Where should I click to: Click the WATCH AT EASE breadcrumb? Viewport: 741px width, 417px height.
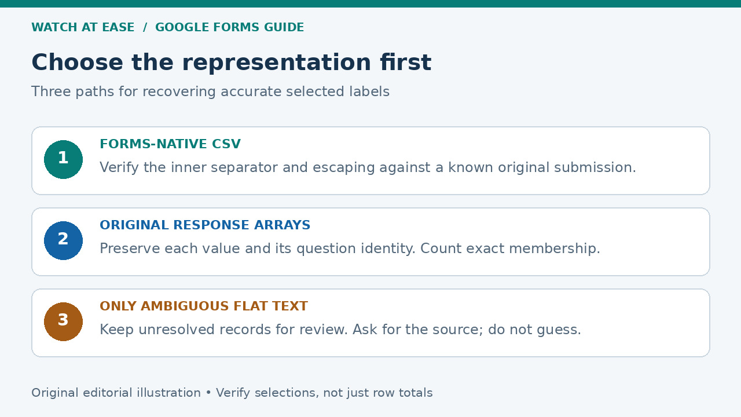[83, 27]
